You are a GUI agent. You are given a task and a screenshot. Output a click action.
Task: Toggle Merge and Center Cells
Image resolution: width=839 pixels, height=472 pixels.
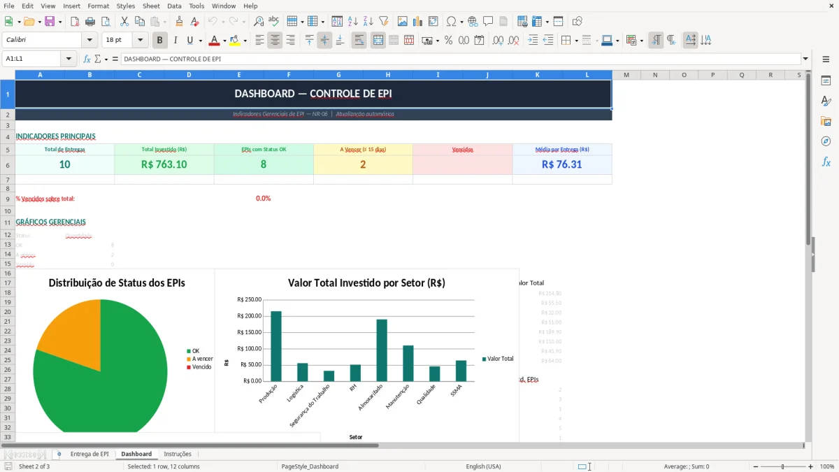(x=378, y=41)
